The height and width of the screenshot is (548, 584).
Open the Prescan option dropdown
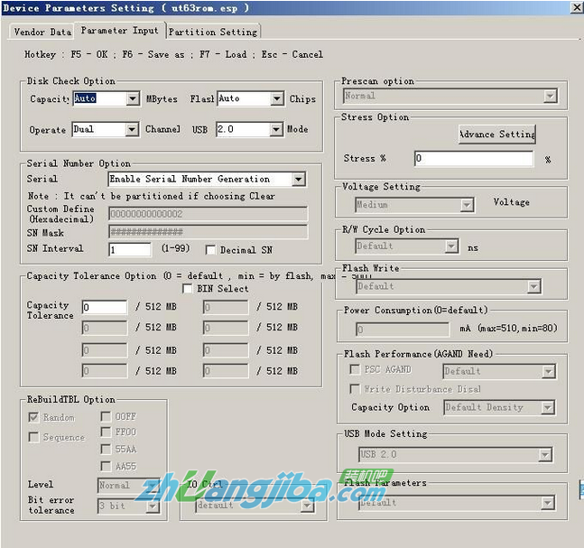click(x=550, y=96)
